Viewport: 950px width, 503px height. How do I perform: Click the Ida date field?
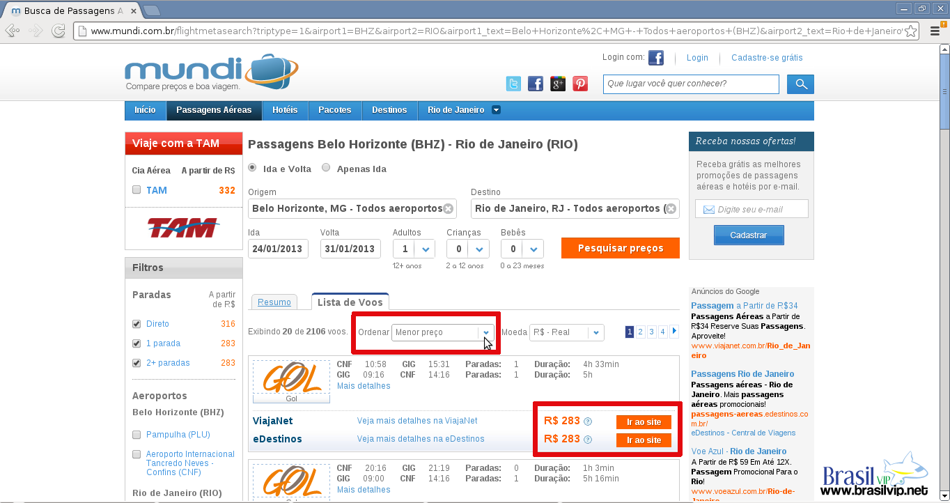pyautogui.click(x=278, y=249)
